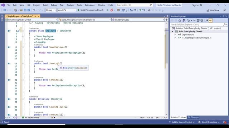Click the Undo toolbar icon
This screenshot has height=128, width=229.
click(34, 10)
